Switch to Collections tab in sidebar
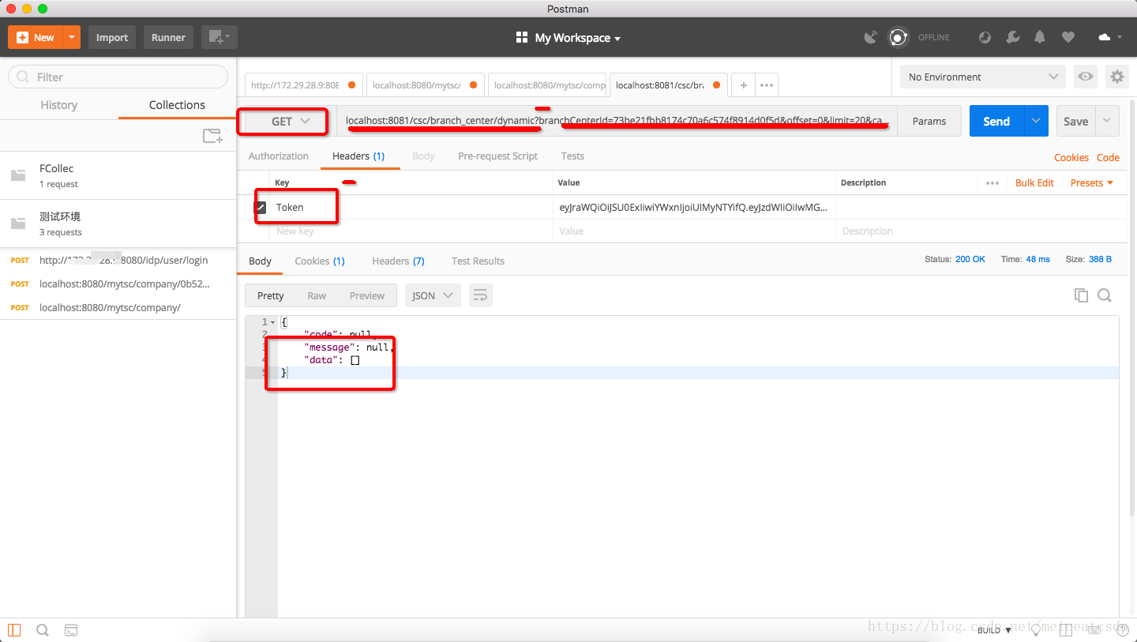Image resolution: width=1137 pixels, height=642 pixels. pyautogui.click(x=177, y=104)
